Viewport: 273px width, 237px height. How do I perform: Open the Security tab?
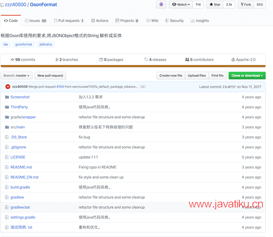(x=174, y=21)
